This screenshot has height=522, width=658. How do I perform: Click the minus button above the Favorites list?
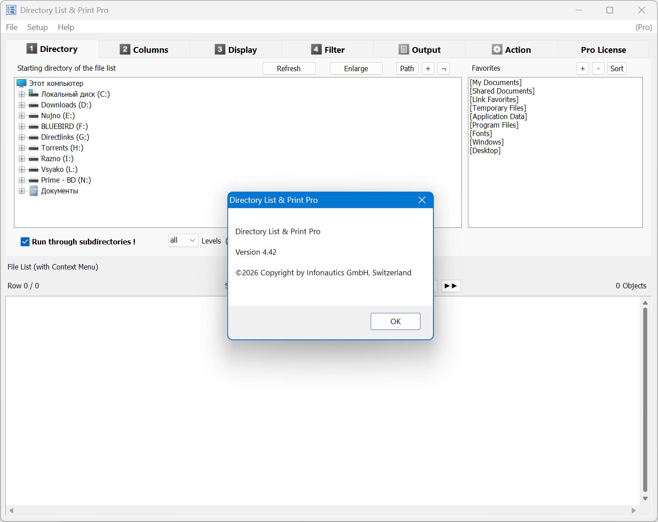tap(598, 68)
